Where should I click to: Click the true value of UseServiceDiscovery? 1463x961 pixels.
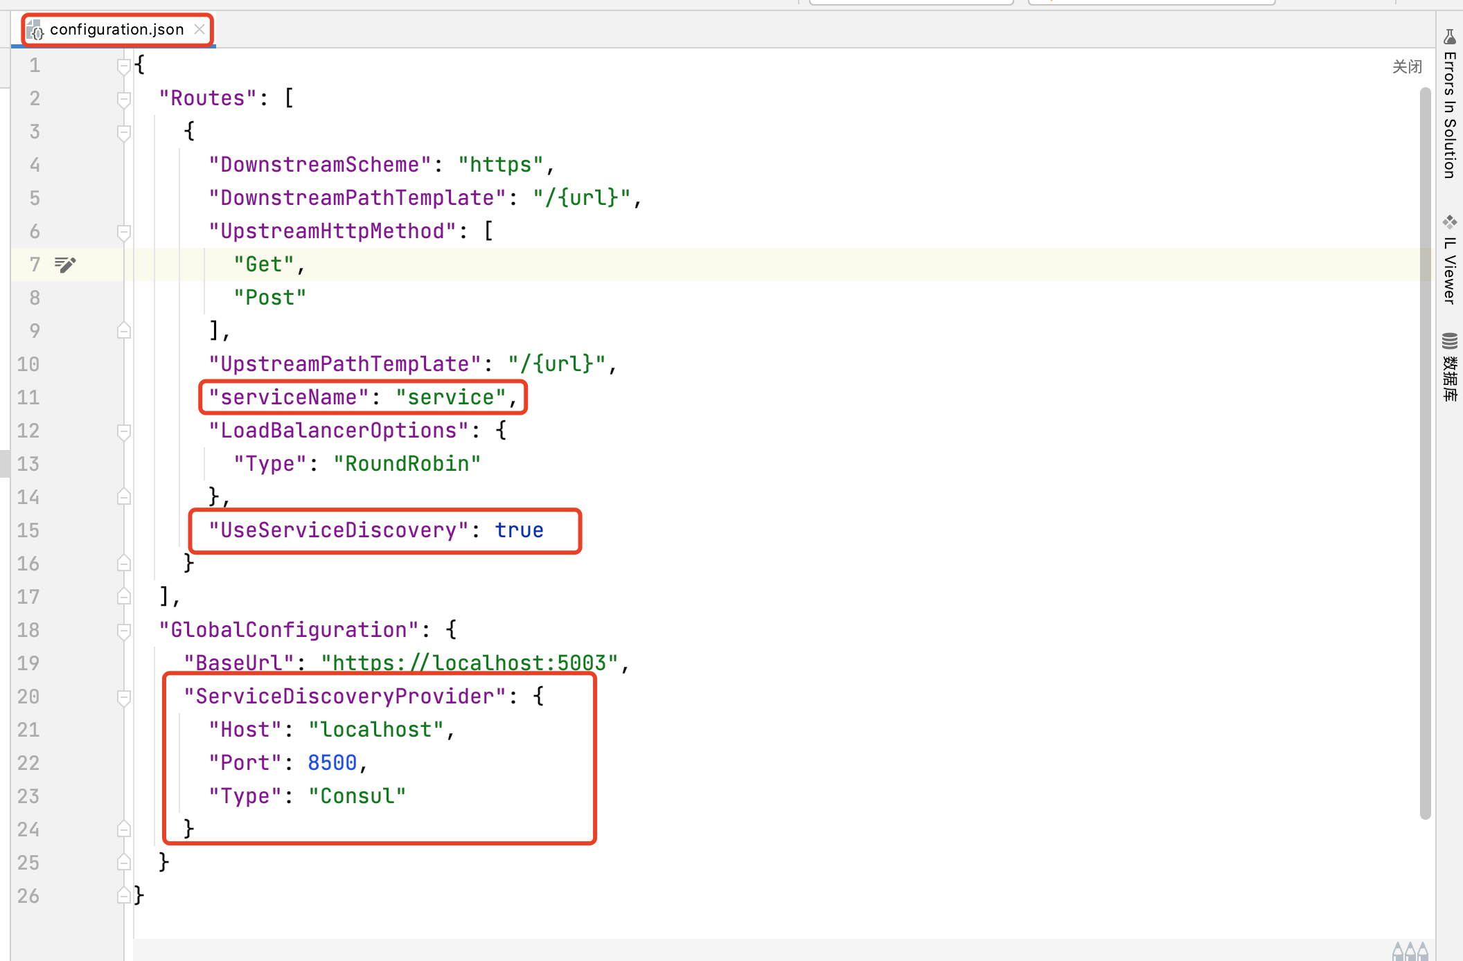[x=520, y=530]
